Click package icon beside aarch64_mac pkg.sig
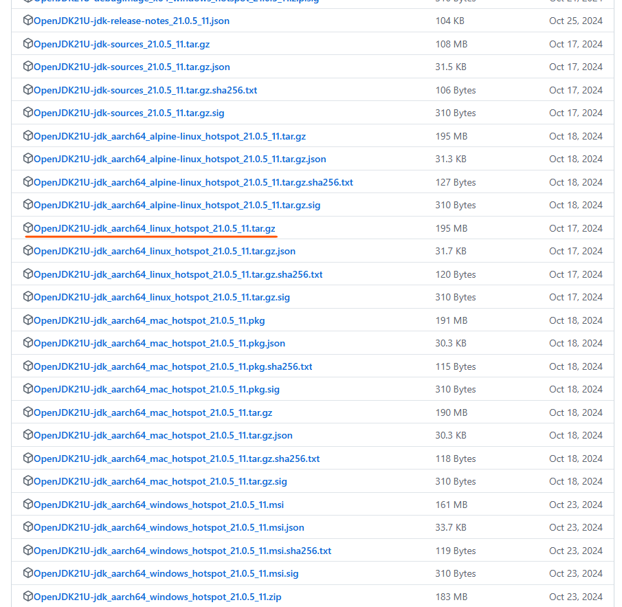Viewport: 622px width, 607px height. tap(27, 388)
